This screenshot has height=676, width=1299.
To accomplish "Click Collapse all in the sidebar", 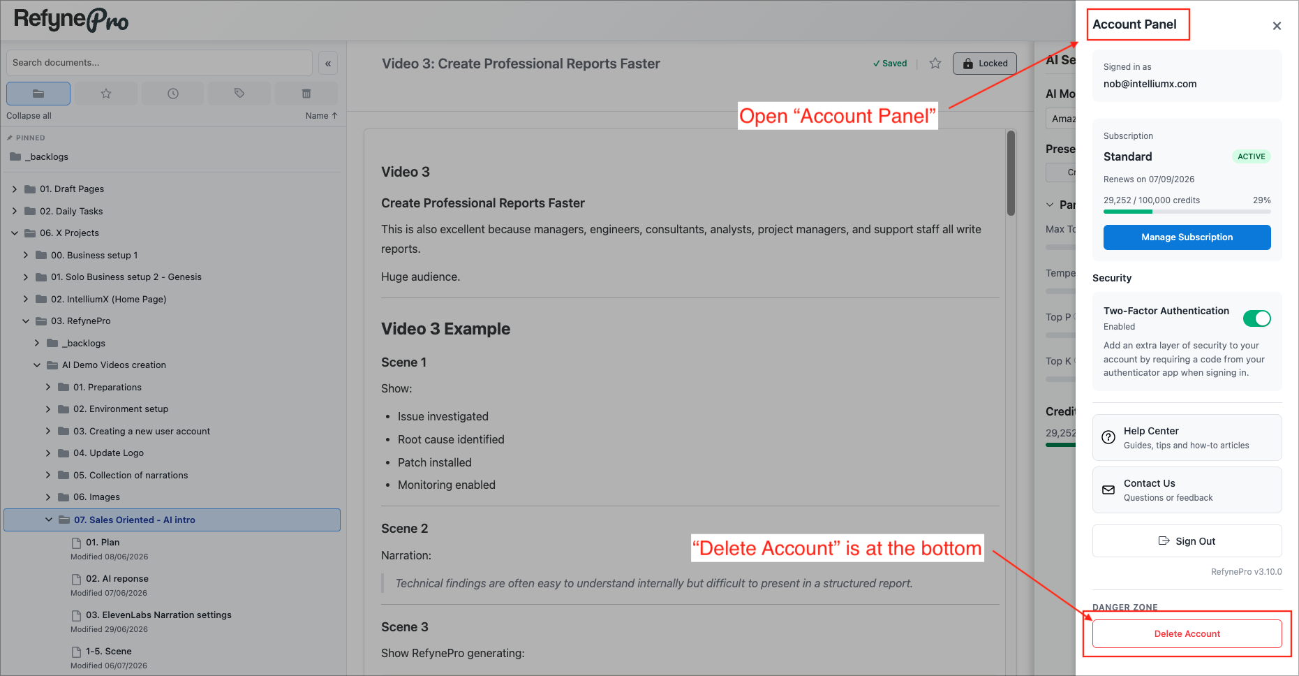I will point(29,116).
